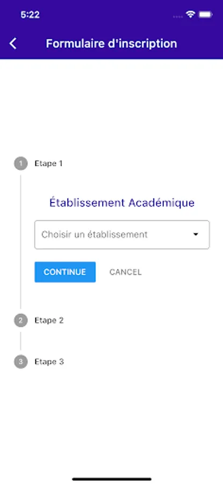
Task: Click the Formulaire d'inscription title
Action: click(112, 44)
